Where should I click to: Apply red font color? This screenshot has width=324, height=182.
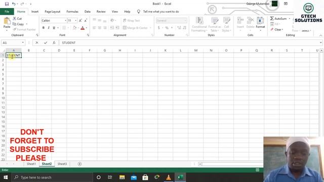tap(83, 28)
